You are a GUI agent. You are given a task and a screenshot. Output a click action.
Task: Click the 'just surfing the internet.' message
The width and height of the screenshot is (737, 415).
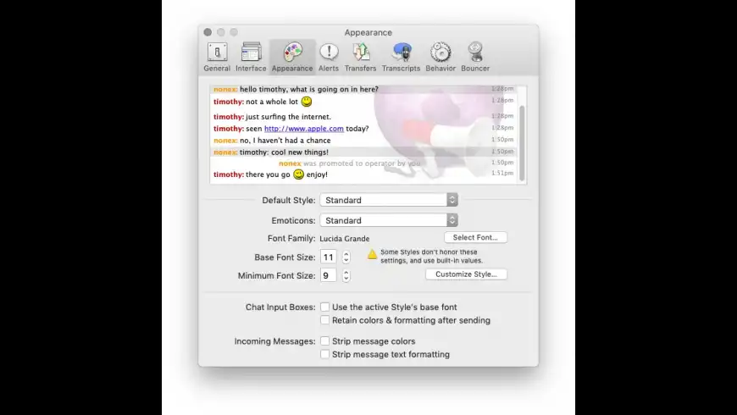pos(288,117)
